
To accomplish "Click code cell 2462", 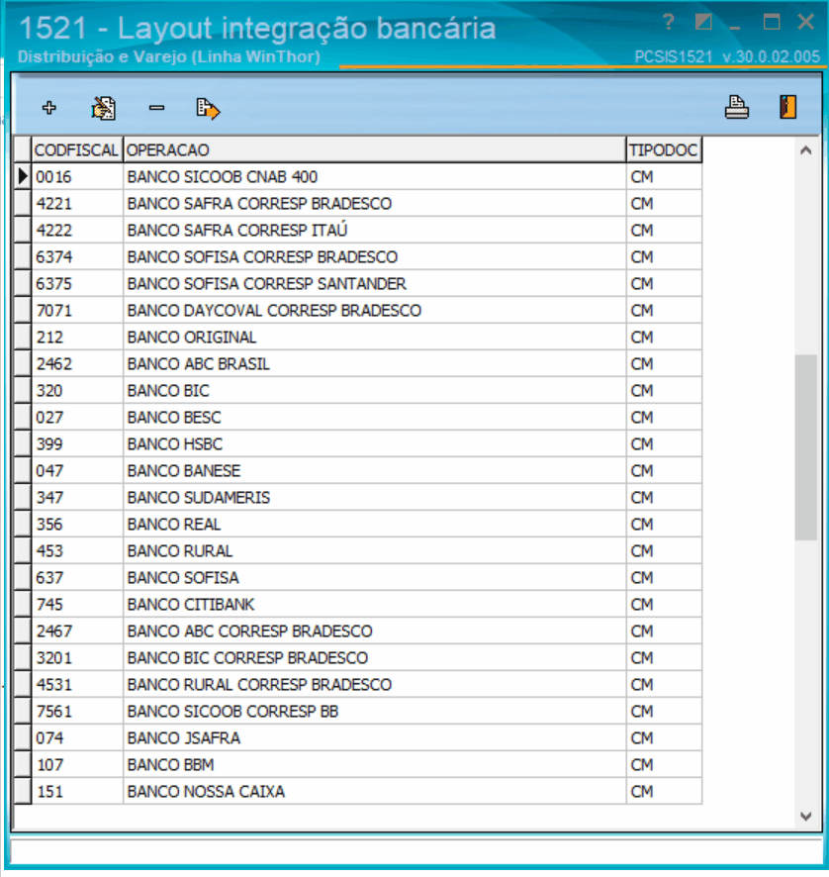I will click(77, 364).
